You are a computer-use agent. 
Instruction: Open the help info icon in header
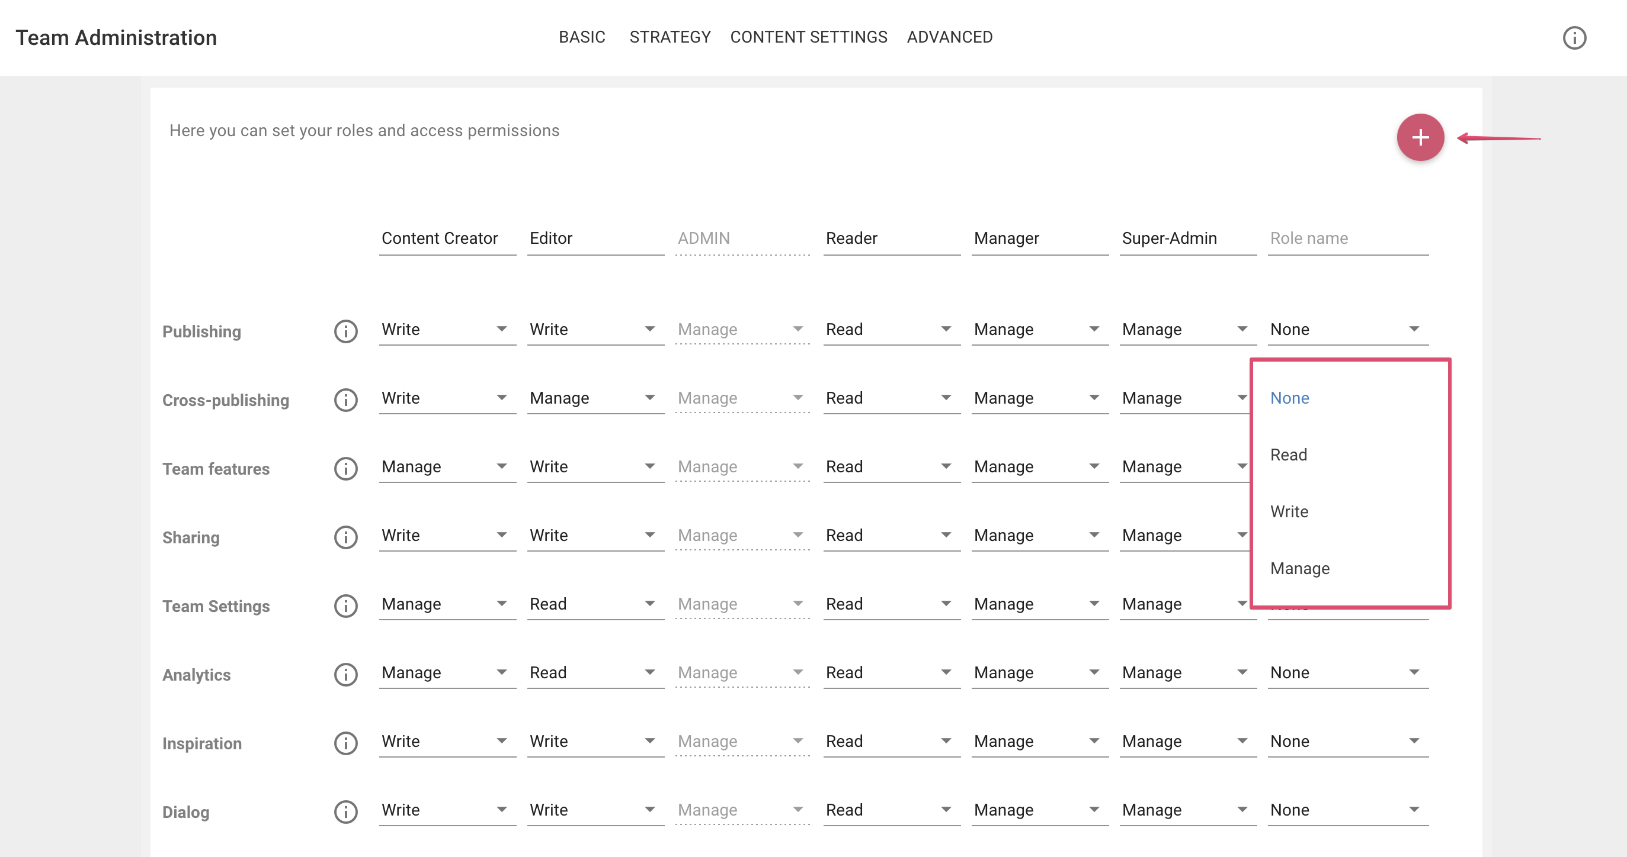[x=1574, y=37]
